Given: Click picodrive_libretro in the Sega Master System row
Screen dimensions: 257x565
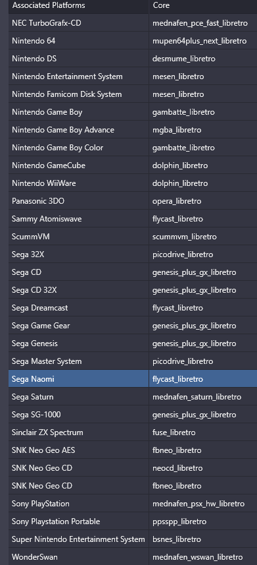Looking at the screenshot, I should coord(203,361).
